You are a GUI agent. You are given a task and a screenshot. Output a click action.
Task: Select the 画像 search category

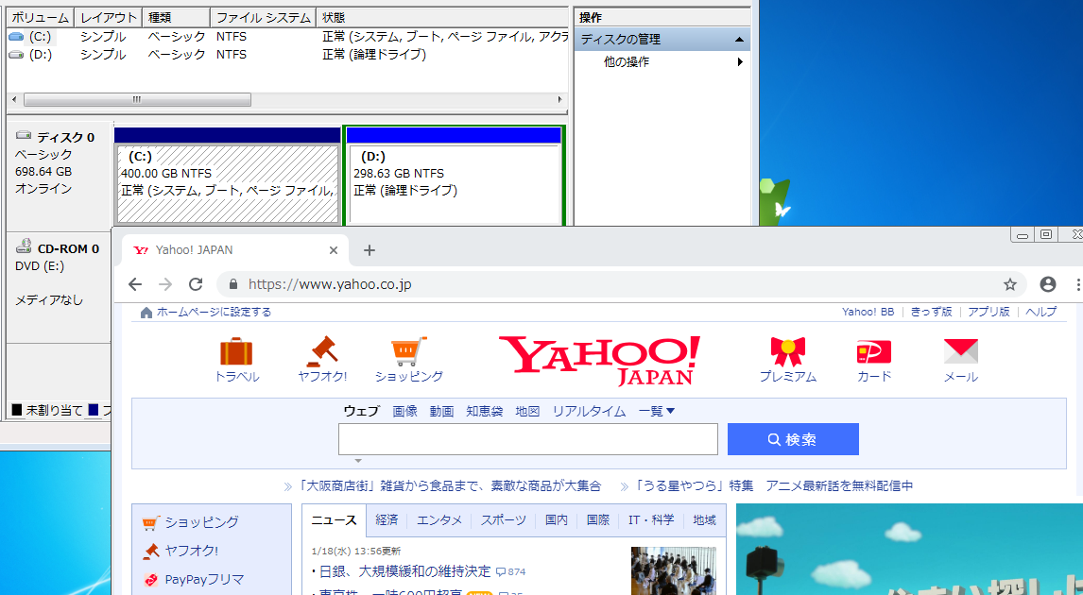tap(404, 412)
